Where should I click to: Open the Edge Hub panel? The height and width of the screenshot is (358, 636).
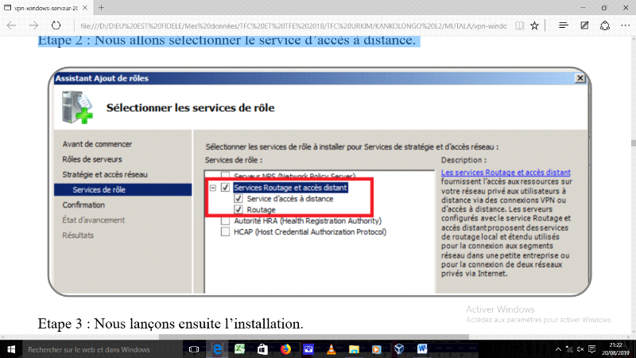pyautogui.click(x=564, y=25)
